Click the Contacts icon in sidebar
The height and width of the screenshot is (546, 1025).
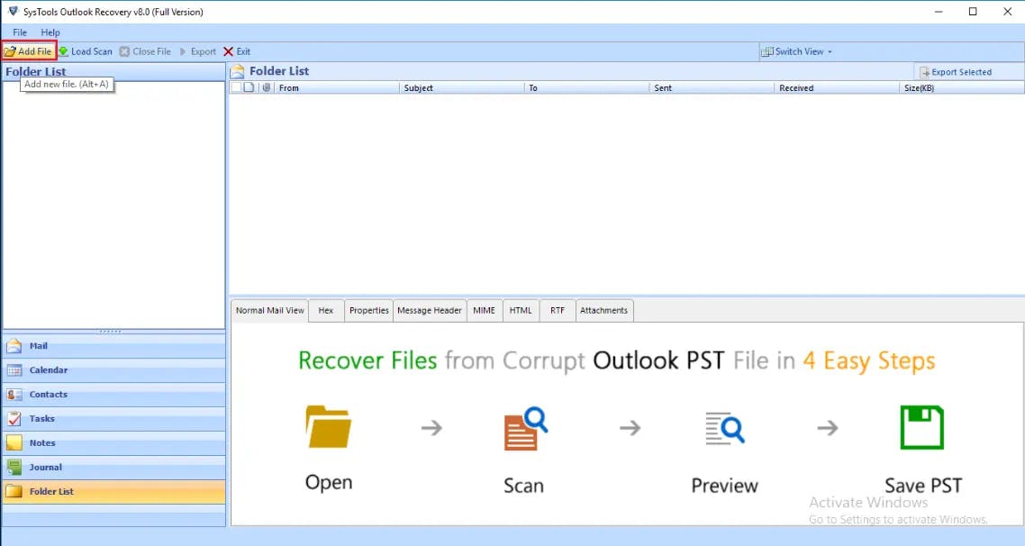coord(14,395)
